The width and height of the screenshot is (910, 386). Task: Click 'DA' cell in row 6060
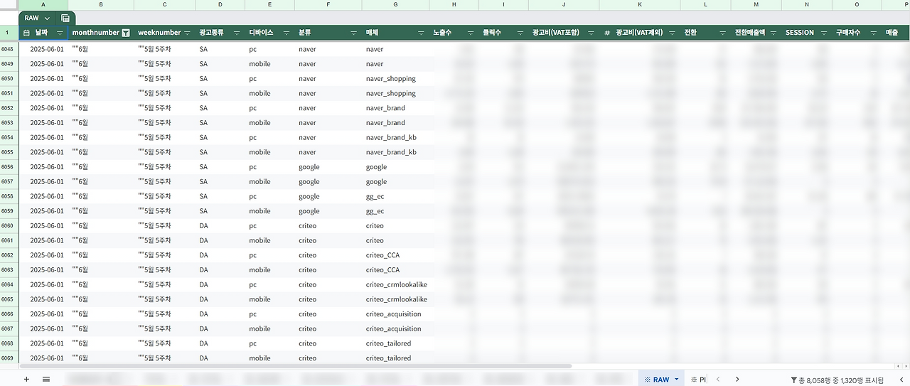(220, 226)
